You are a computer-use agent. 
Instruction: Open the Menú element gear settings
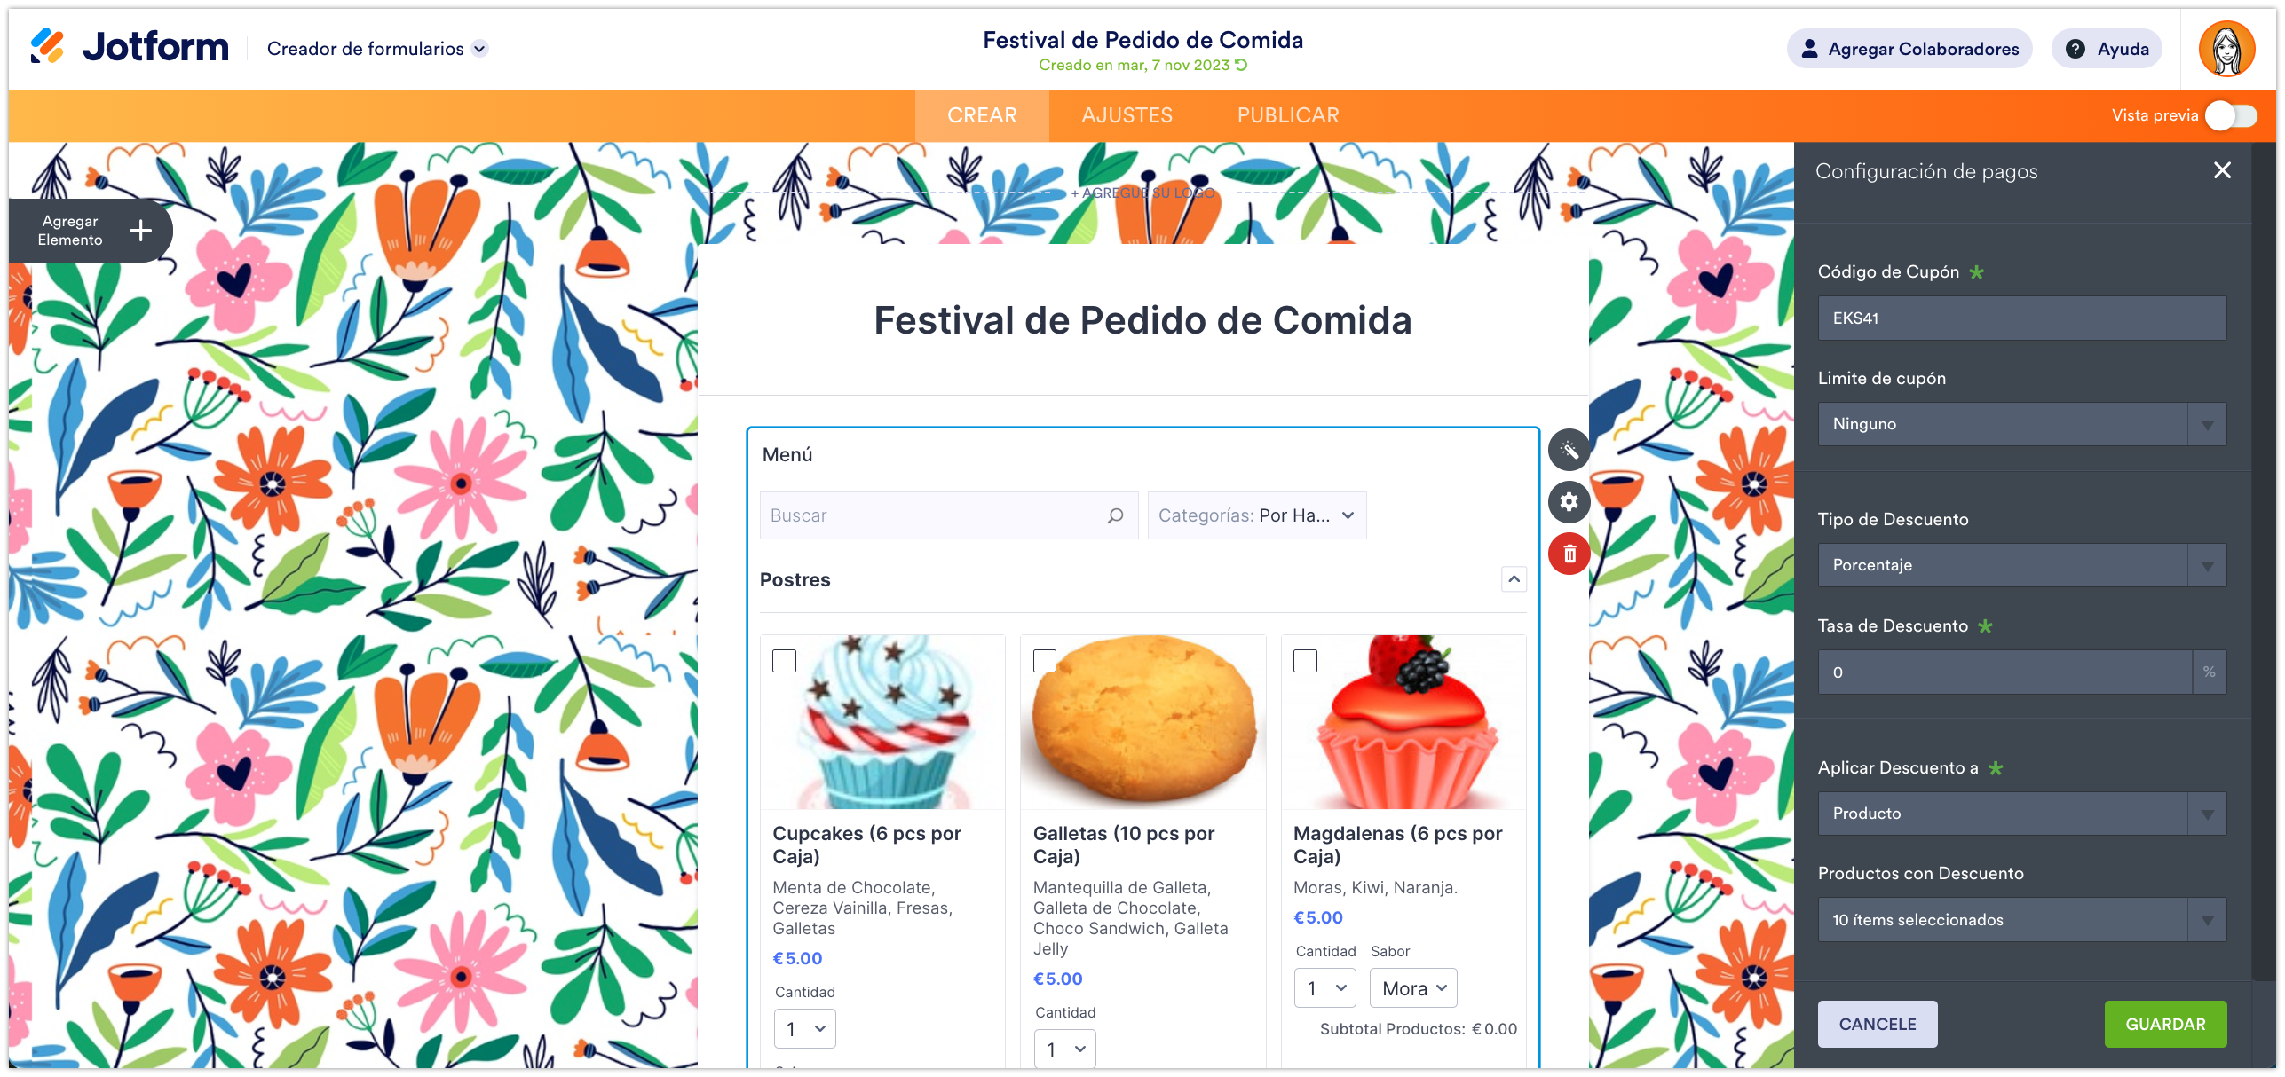[x=1569, y=502]
